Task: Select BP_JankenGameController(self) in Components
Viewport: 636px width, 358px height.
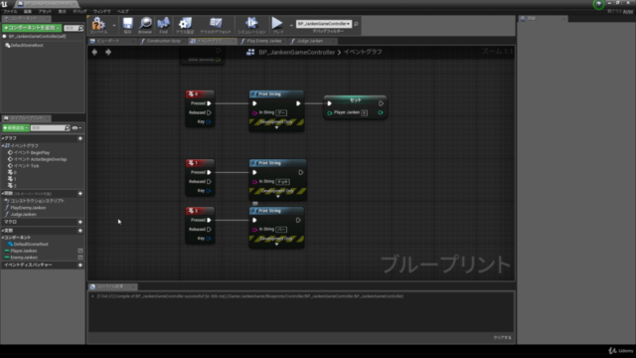Action: 37,37
